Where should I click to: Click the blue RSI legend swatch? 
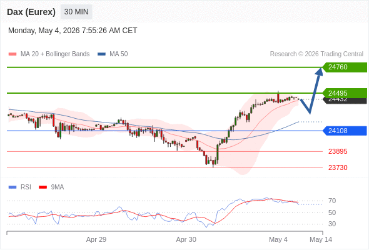coord(13,187)
